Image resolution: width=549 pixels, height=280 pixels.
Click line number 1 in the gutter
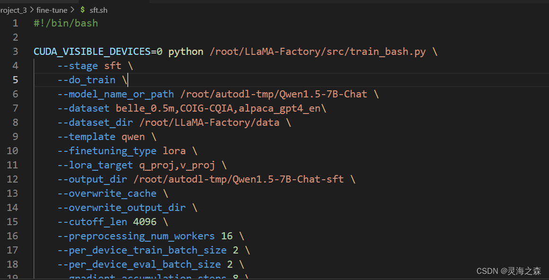(15, 24)
